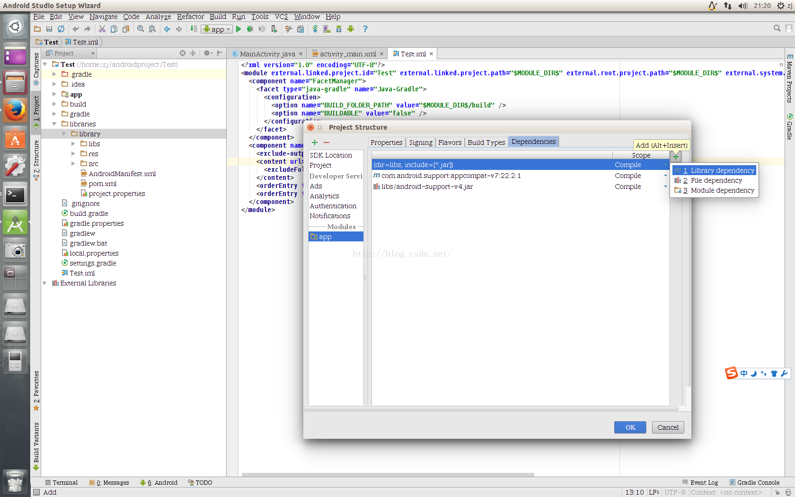Select Module dependency menu entry
Viewport: 795px width, 497px height.
[x=715, y=190]
